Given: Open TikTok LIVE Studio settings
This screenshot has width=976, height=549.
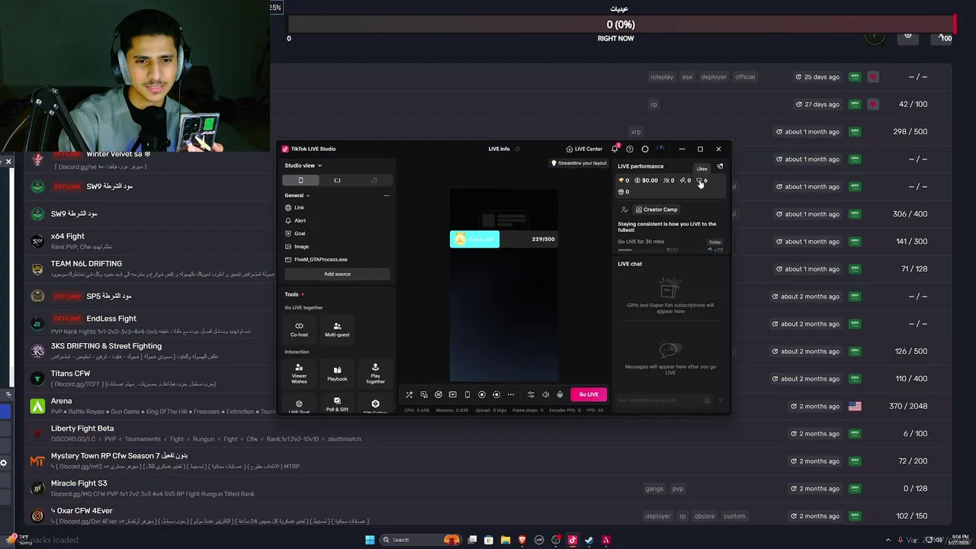Looking at the screenshot, I should coord(645,149).
